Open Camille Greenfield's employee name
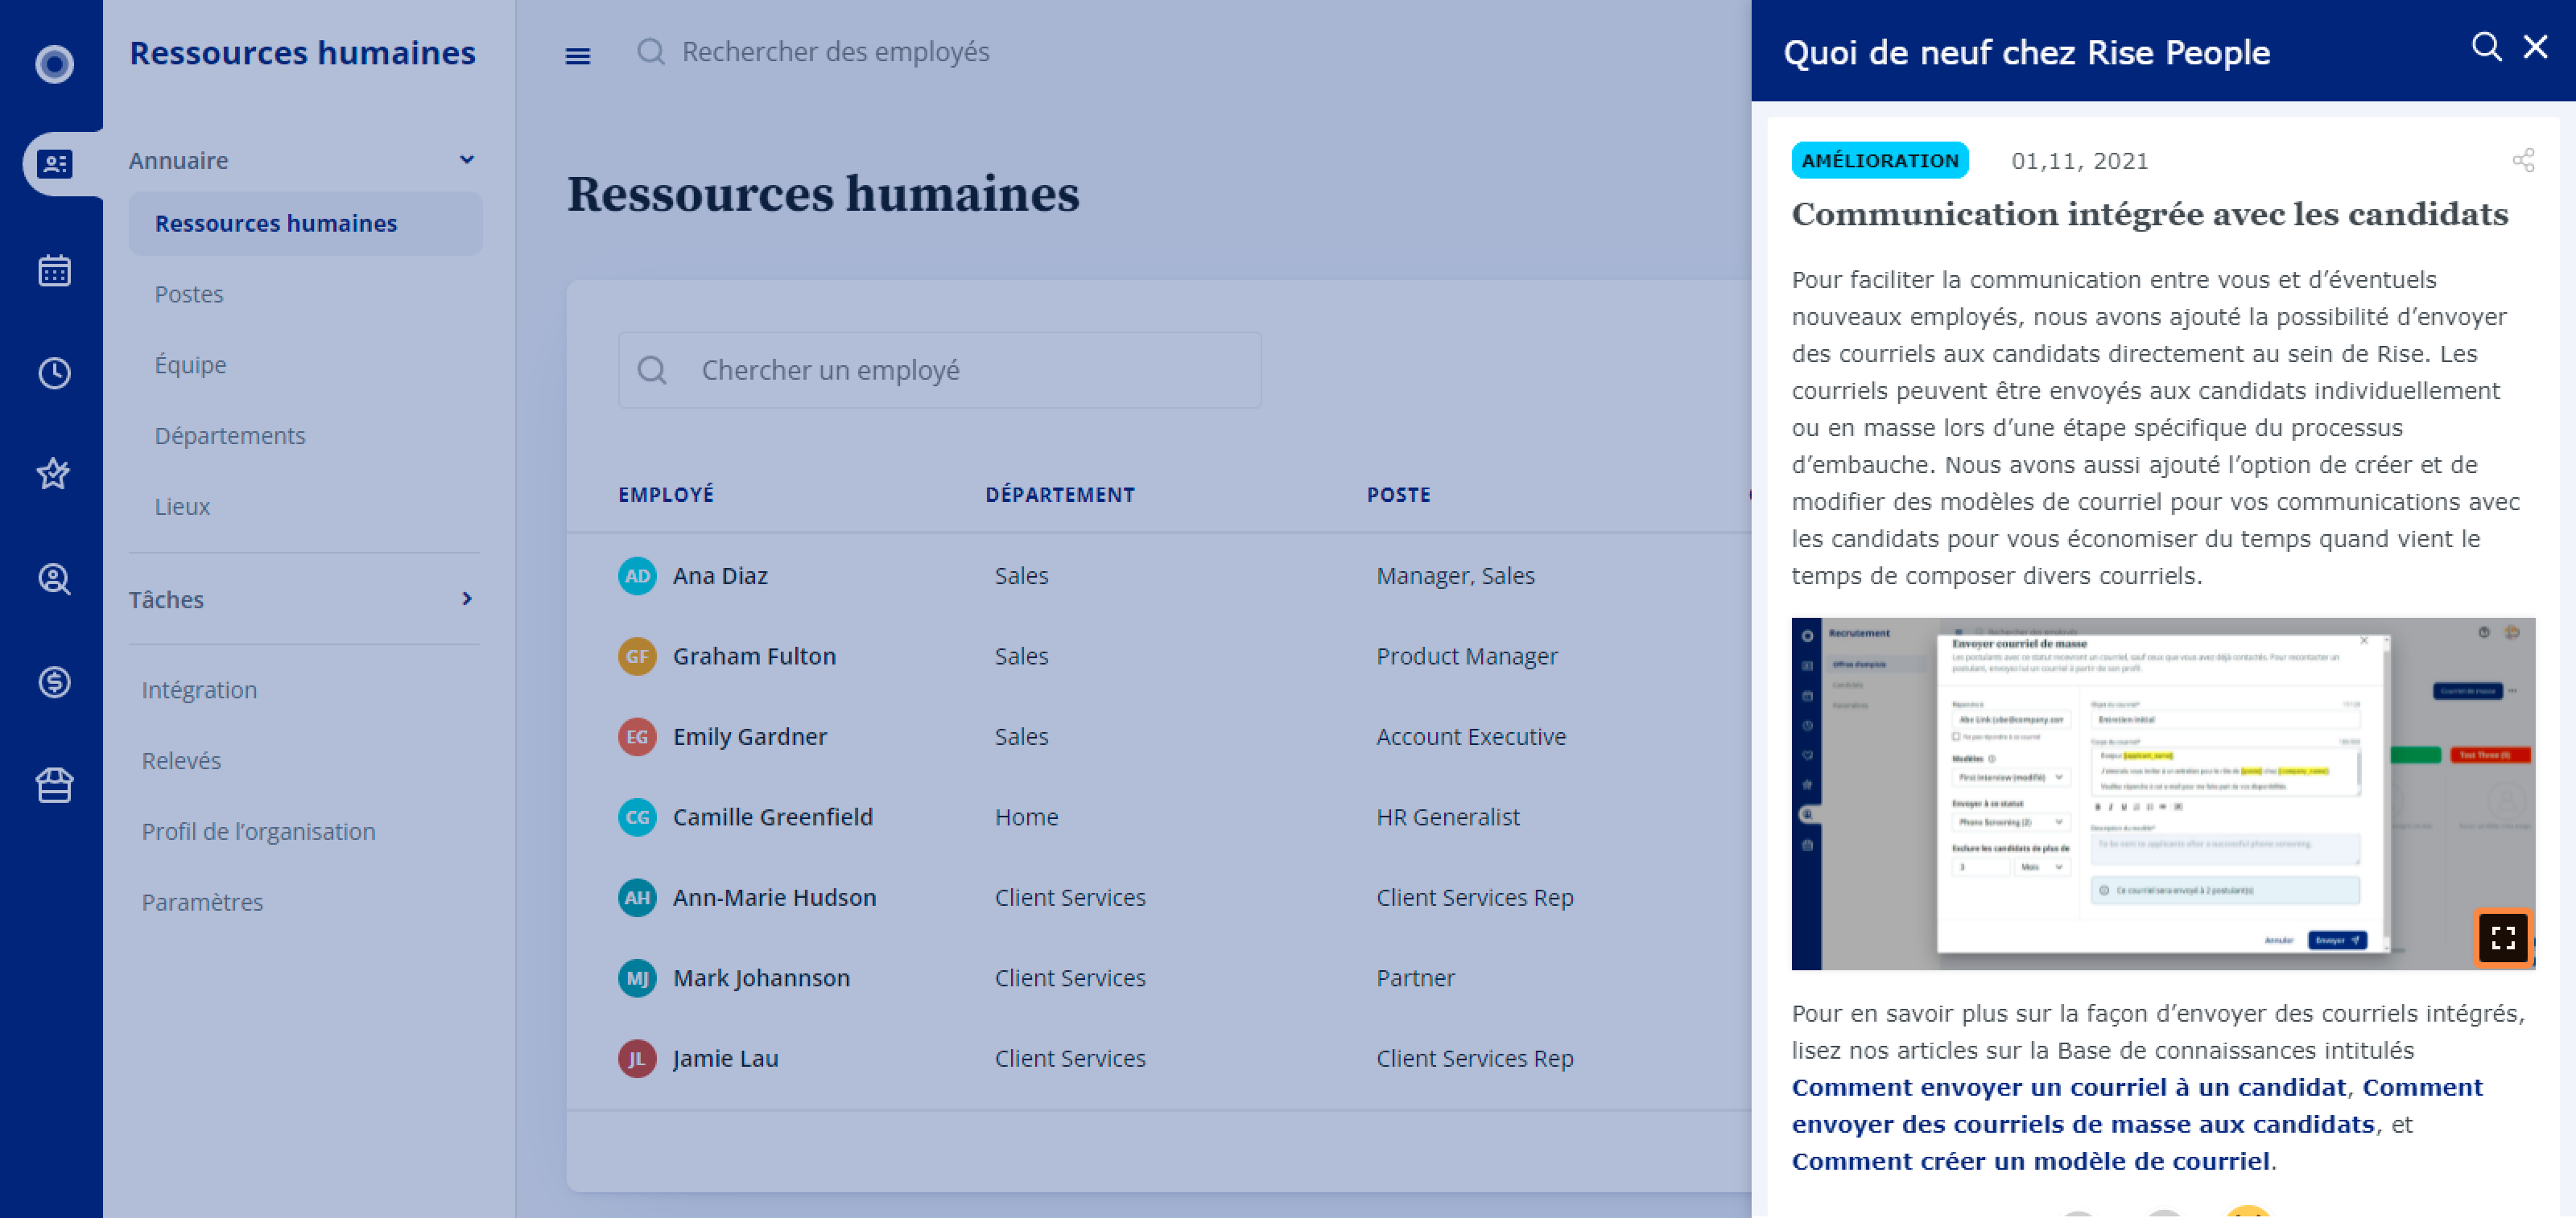The height and width of the screenshot is (1218, 2576). [772, 817]
